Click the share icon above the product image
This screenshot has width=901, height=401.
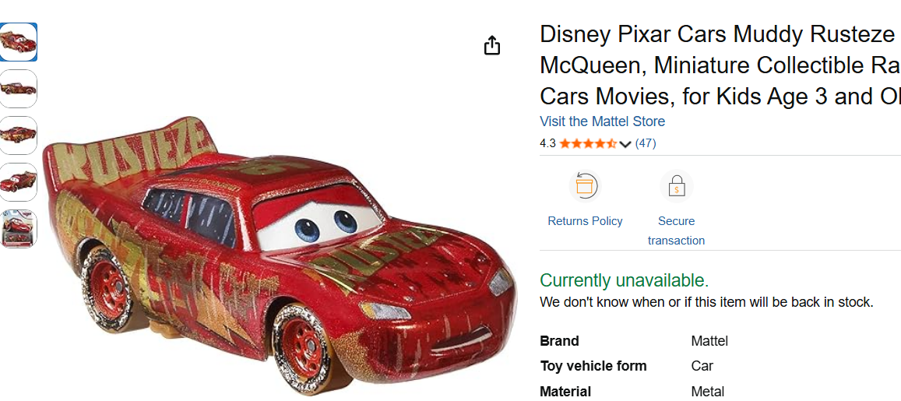[491, 46]
